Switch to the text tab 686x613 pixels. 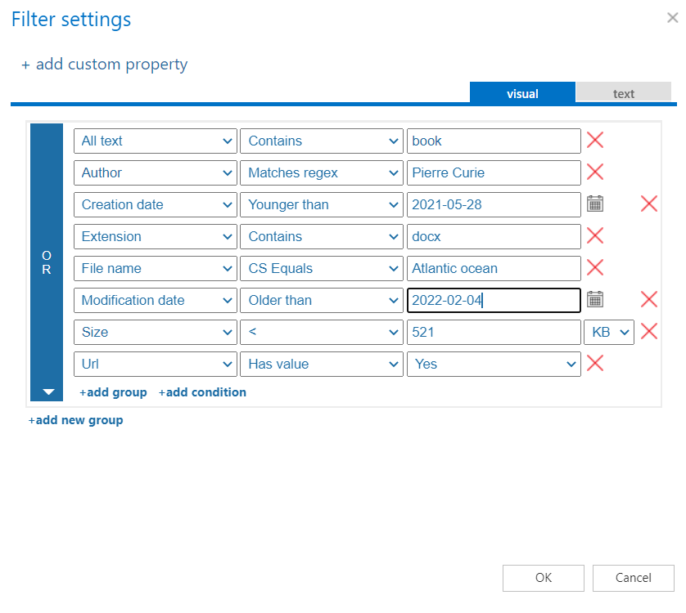tap(624, 93)
